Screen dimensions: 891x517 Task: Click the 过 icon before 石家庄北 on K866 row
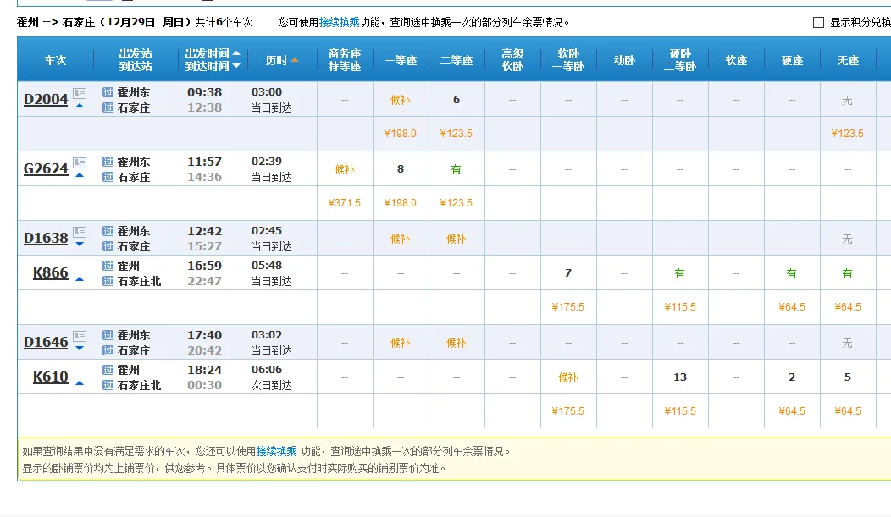[109, 281]
